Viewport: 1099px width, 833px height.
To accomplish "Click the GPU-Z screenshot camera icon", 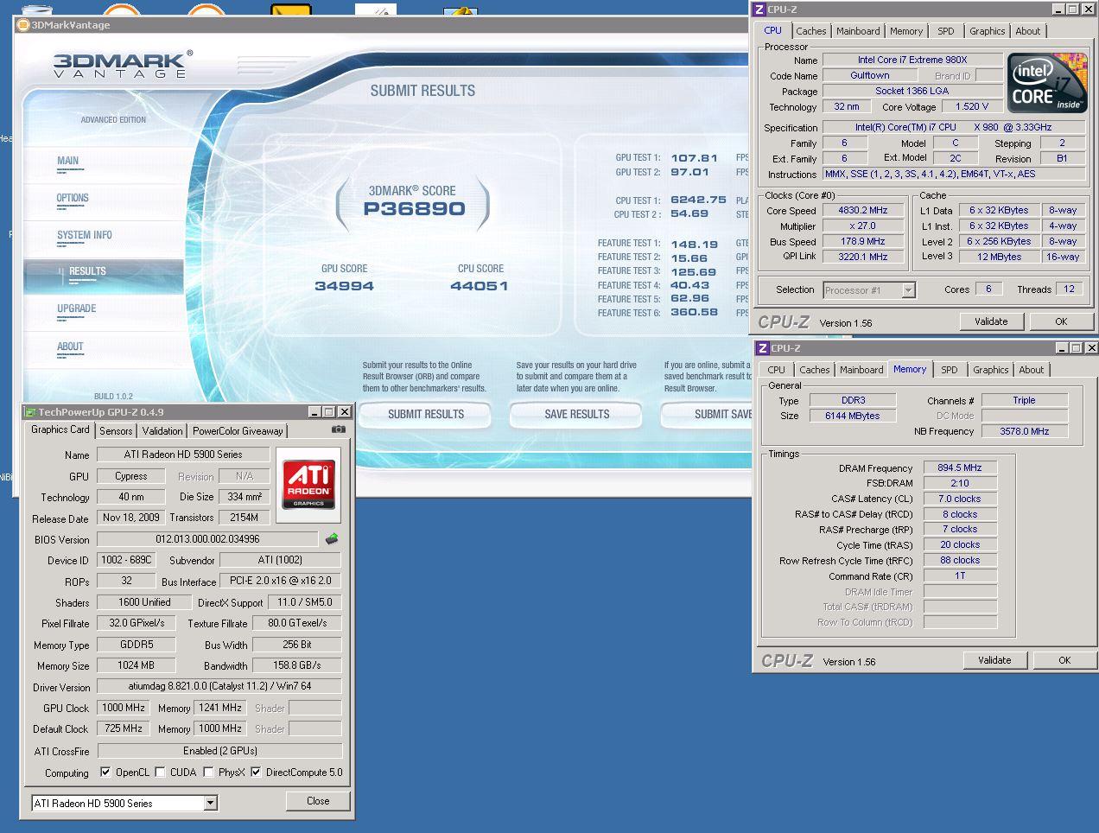I will click(x=339, y=429).
